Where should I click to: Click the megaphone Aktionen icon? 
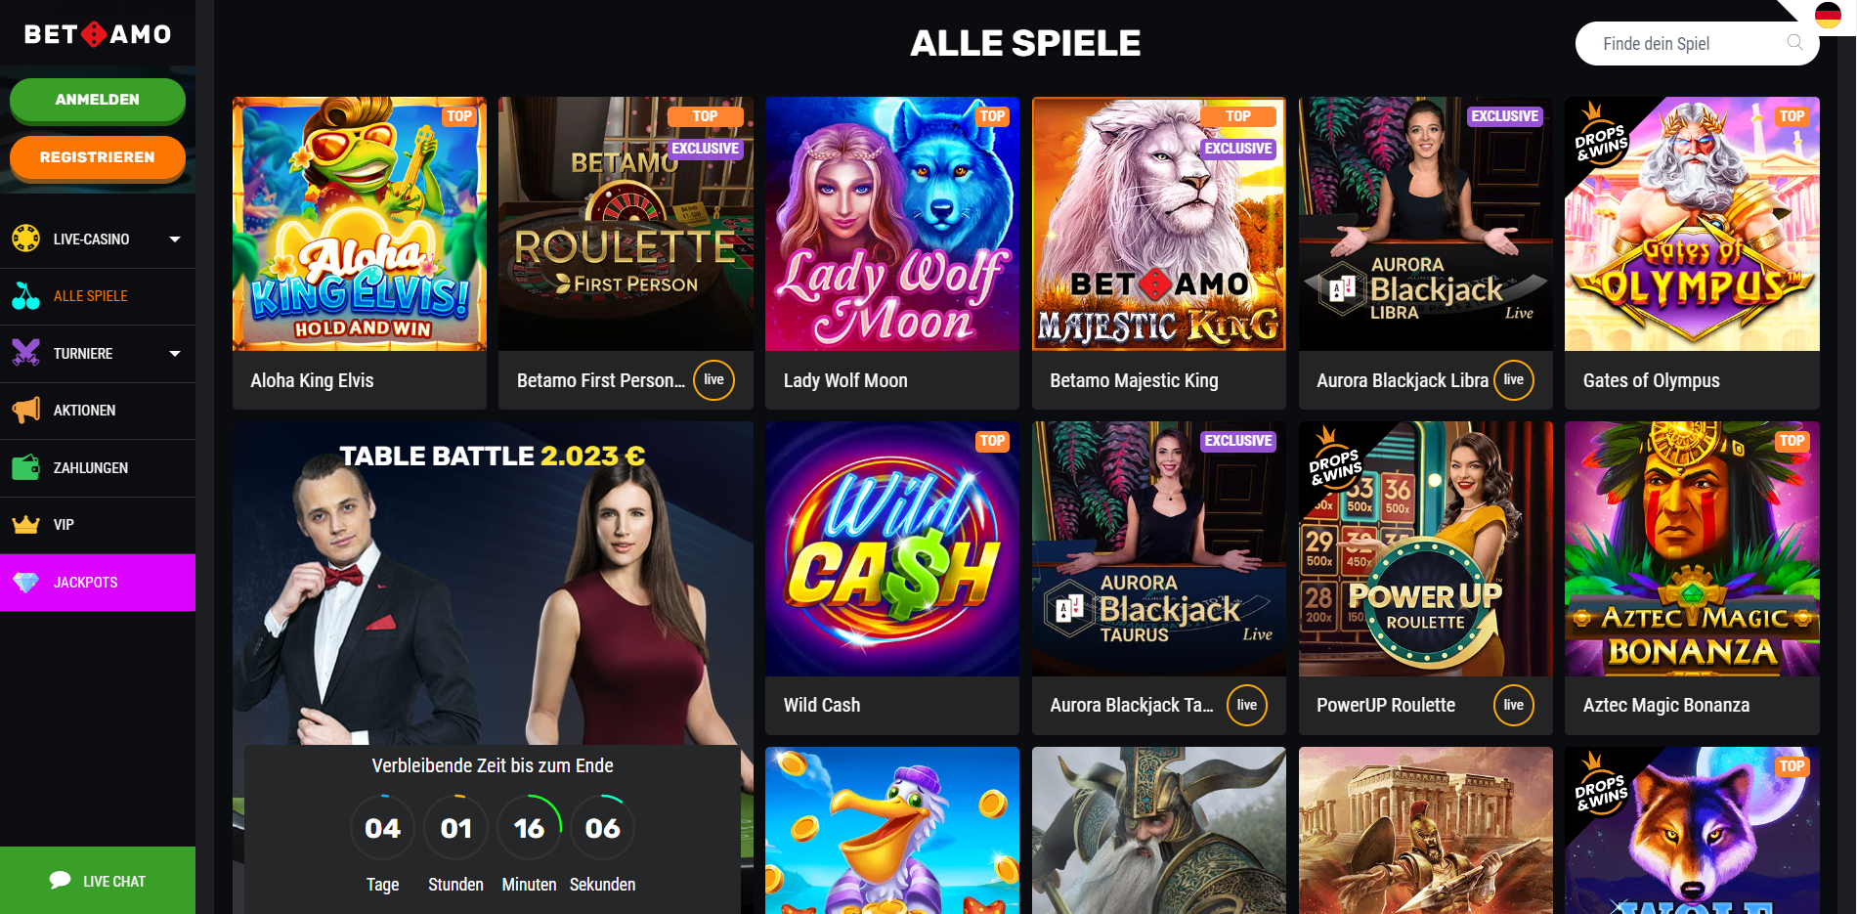tap(26, 411)
